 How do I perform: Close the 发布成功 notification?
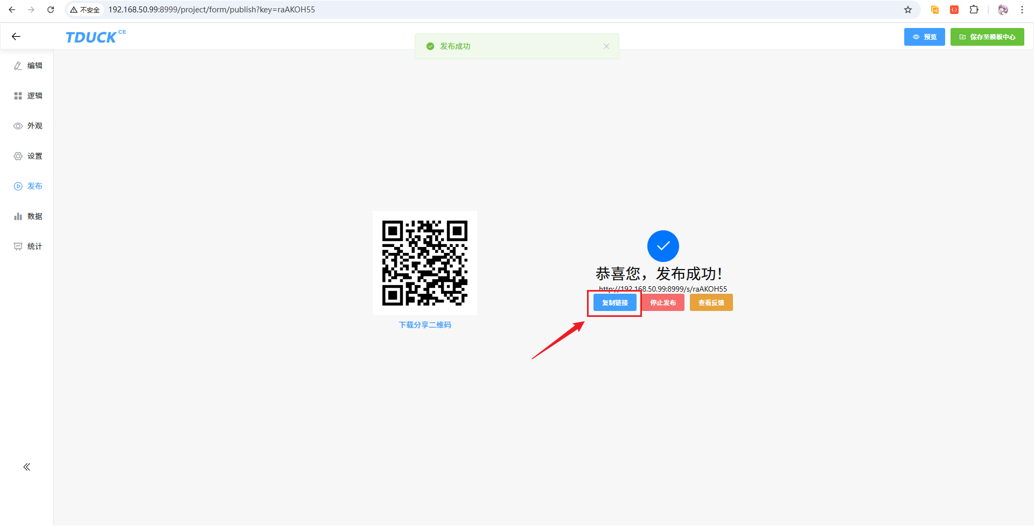[x=606, y=46]
